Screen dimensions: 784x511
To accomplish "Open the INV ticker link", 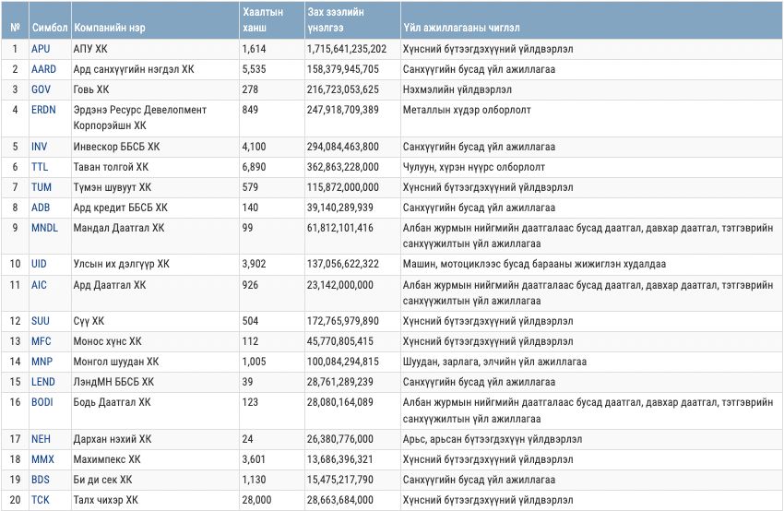I will coord(39,147).
